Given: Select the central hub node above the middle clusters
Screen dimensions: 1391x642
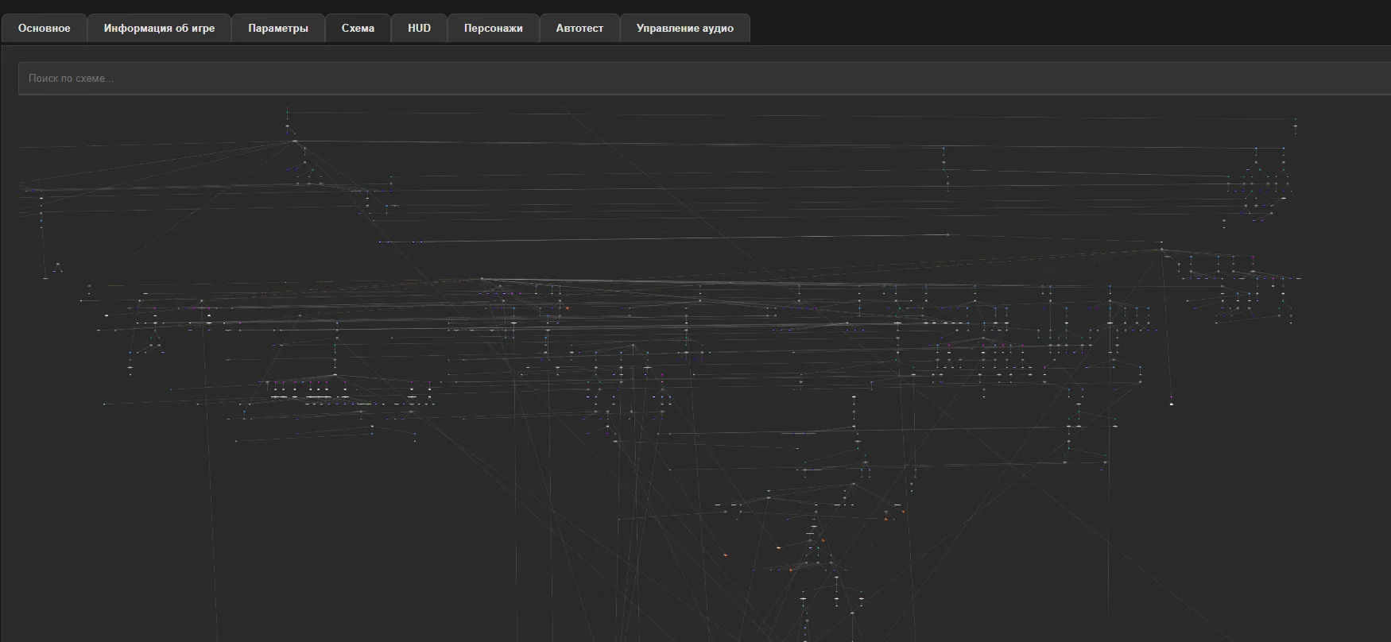Looking at the screenshot, I should pos(482,279).
